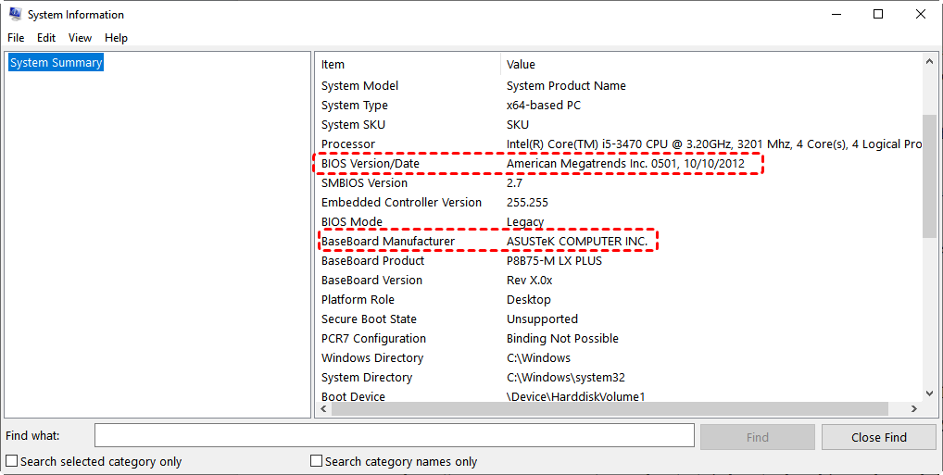
Task: Select the System Type row
Action: click(620, 106)
